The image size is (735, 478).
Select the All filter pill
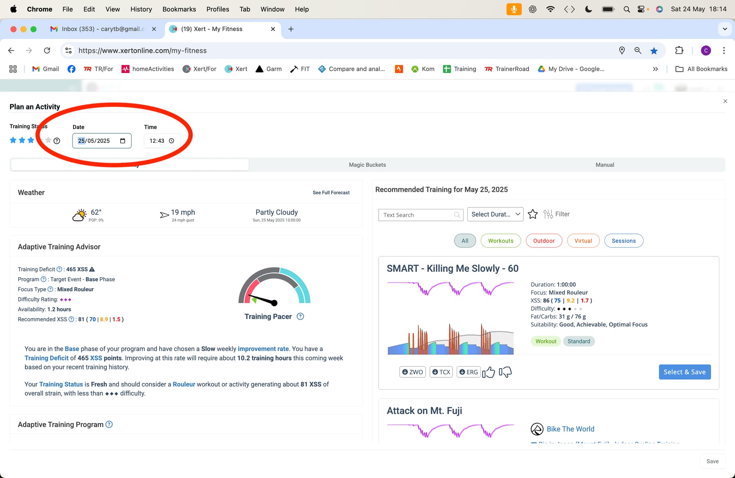[x=465, y=241]
